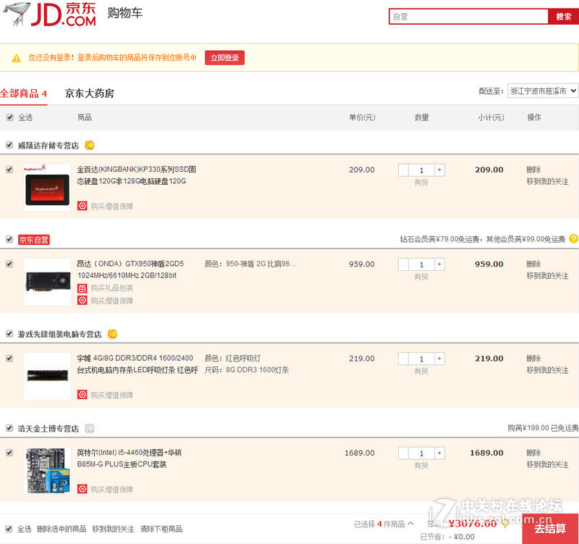Click 移到我的关注 for the 宇帷 memory
The width and height of the screenshot is (579, 544).
547,370
